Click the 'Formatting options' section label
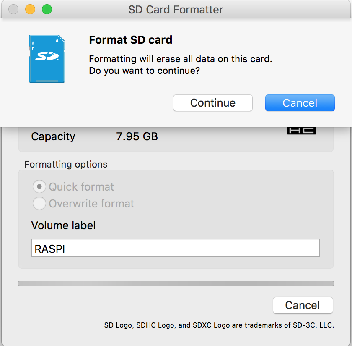 pyautogui.click(x=66, y=164)
